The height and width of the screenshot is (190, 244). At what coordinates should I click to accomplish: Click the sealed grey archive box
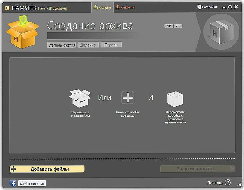[221, 32]
